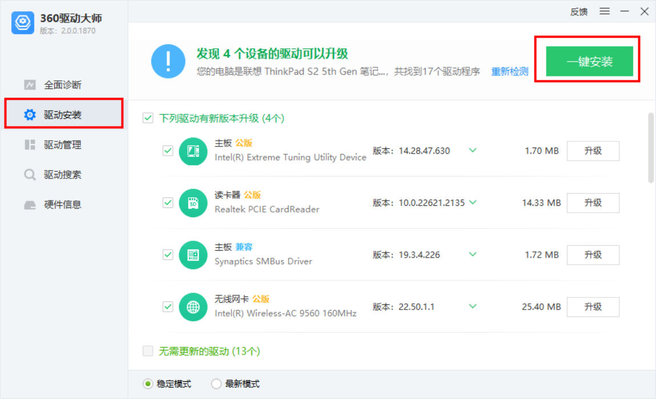Click the SD card reader device icon
Image resolution: width=656 pixels, height=399 pixels.
(x=193, y=203)
